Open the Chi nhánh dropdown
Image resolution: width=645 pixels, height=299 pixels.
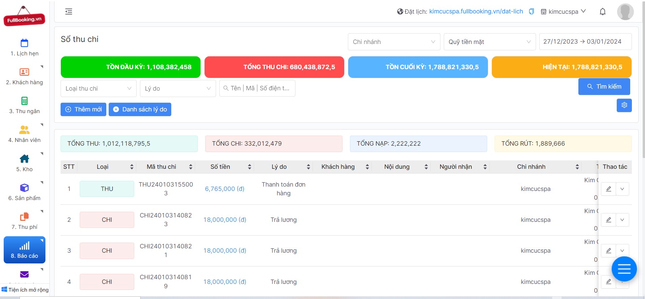click(394, 42)
